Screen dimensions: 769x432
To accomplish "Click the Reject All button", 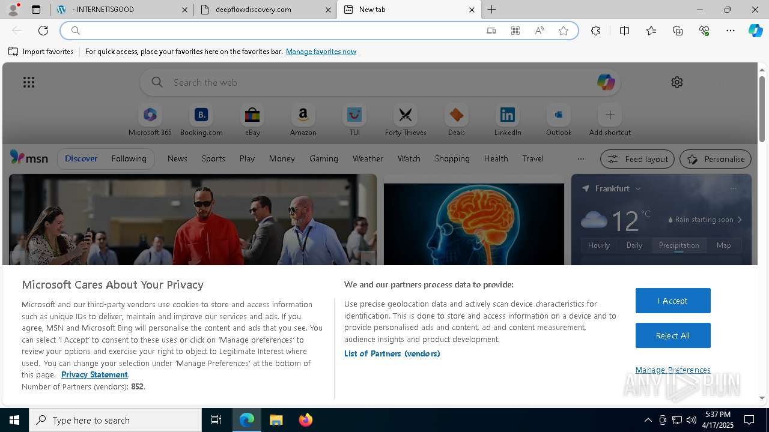I will 673,335.
